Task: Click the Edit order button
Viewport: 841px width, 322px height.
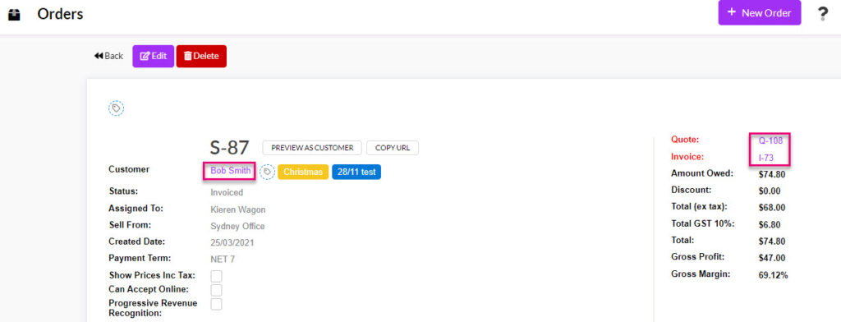Action: [154, 56]
